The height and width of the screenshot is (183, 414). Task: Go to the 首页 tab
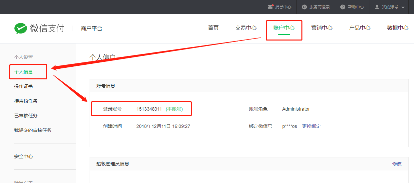(213, 28)
